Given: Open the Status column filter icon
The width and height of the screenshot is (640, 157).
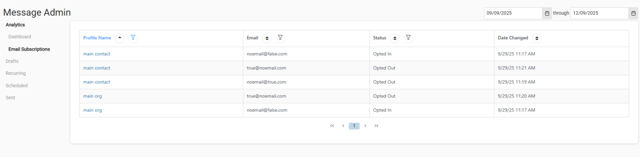Looking at the screenshot, I should coord(408,38).
